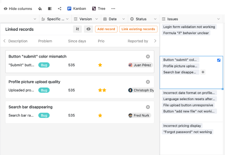Click the row height icon
The height and width of the screenshot is (155, 225).
(x=50, y=9)
